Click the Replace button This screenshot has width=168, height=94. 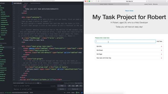(62, 89)
